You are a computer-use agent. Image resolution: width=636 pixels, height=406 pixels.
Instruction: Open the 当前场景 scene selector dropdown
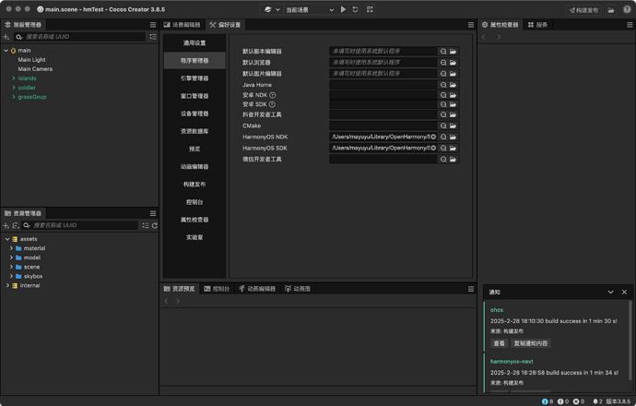tap(310, 10)
